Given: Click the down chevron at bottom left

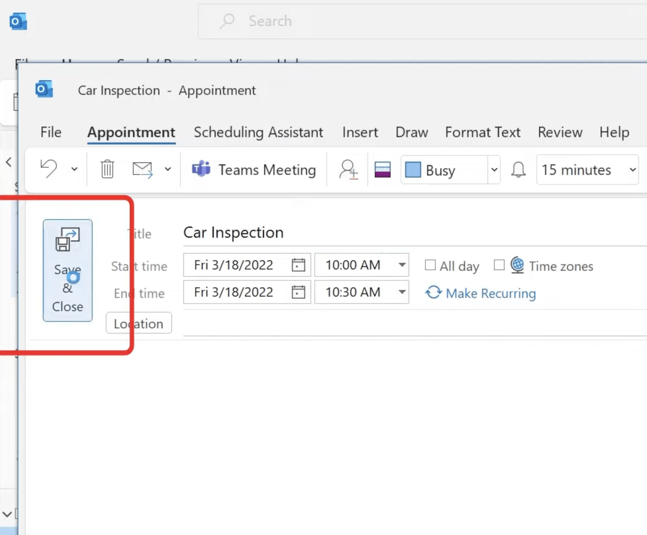Looking at the screenshot, I should pos(7,514).
